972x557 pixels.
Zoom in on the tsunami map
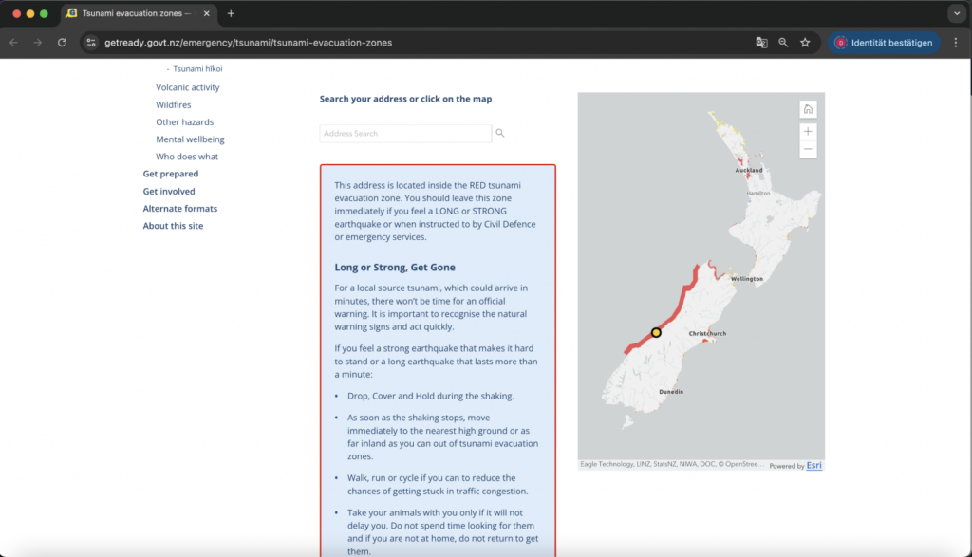click(x=808, y=131)
